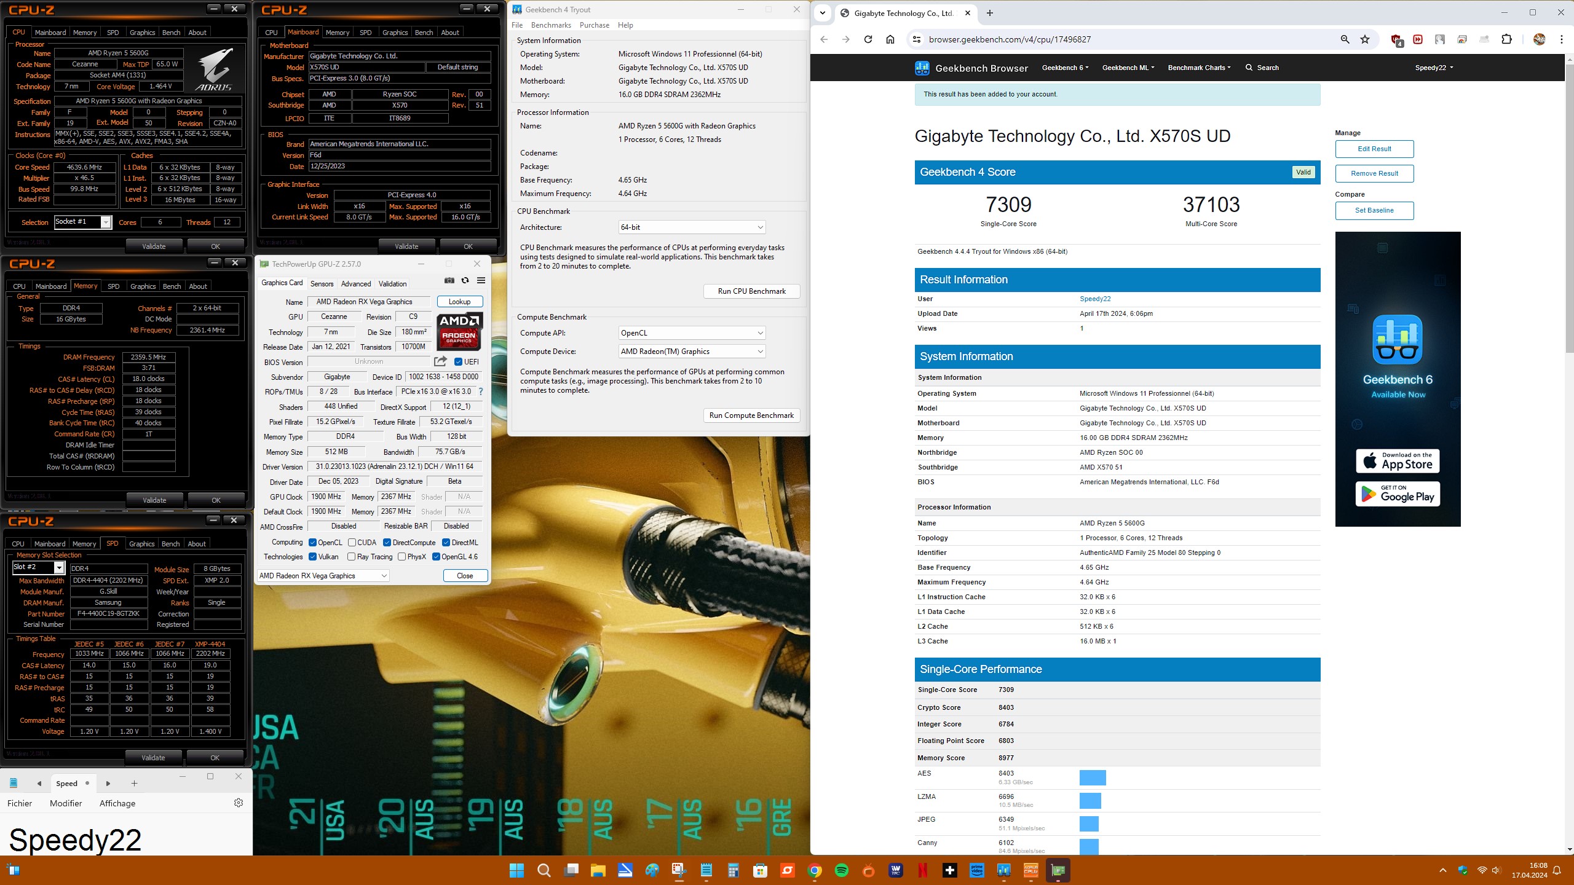Bookmark this page with the star icon
Viewport: 1574px width, 885px height.
(1365, 39)
